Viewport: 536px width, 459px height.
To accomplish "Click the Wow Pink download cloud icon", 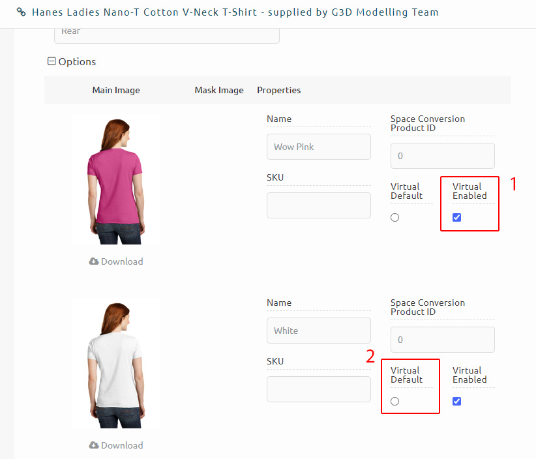I will tap(94, 261).
